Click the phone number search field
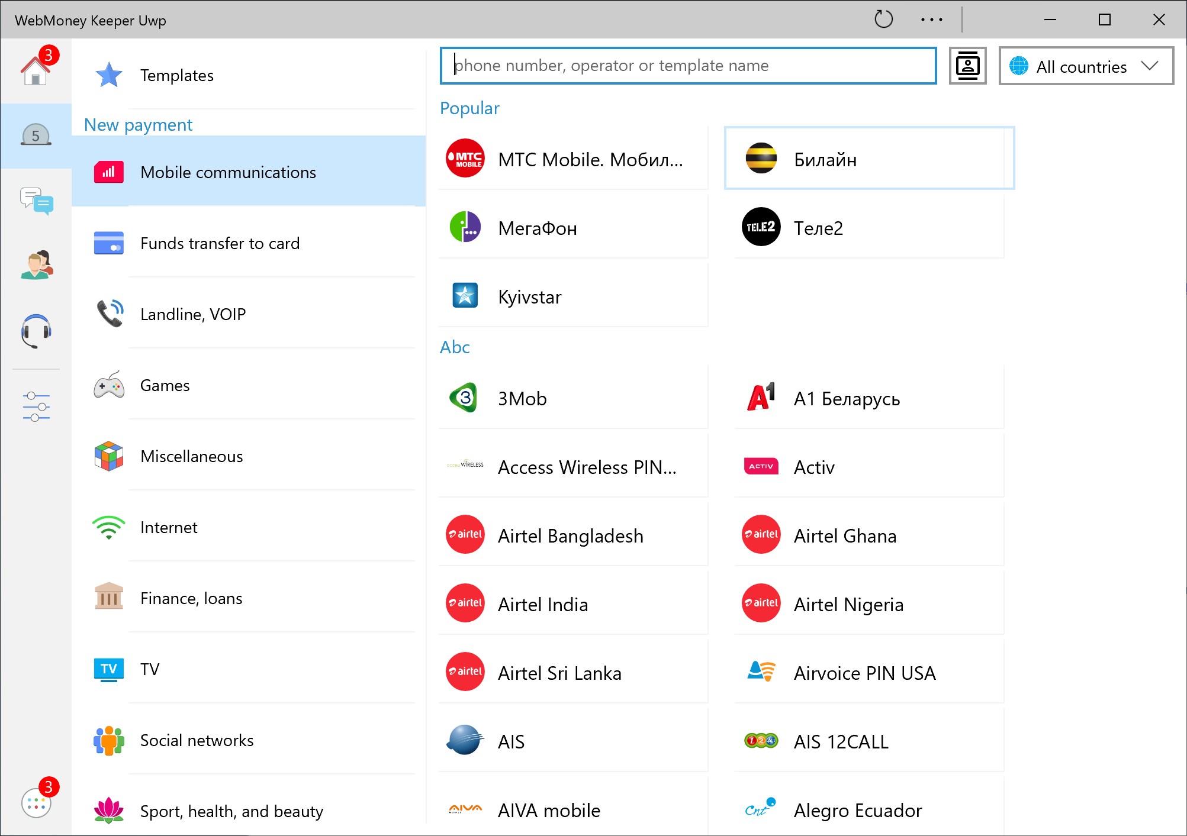 point(687,66)
